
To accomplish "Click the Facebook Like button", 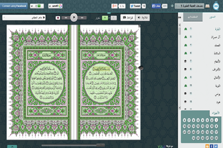I will [156, 6].
